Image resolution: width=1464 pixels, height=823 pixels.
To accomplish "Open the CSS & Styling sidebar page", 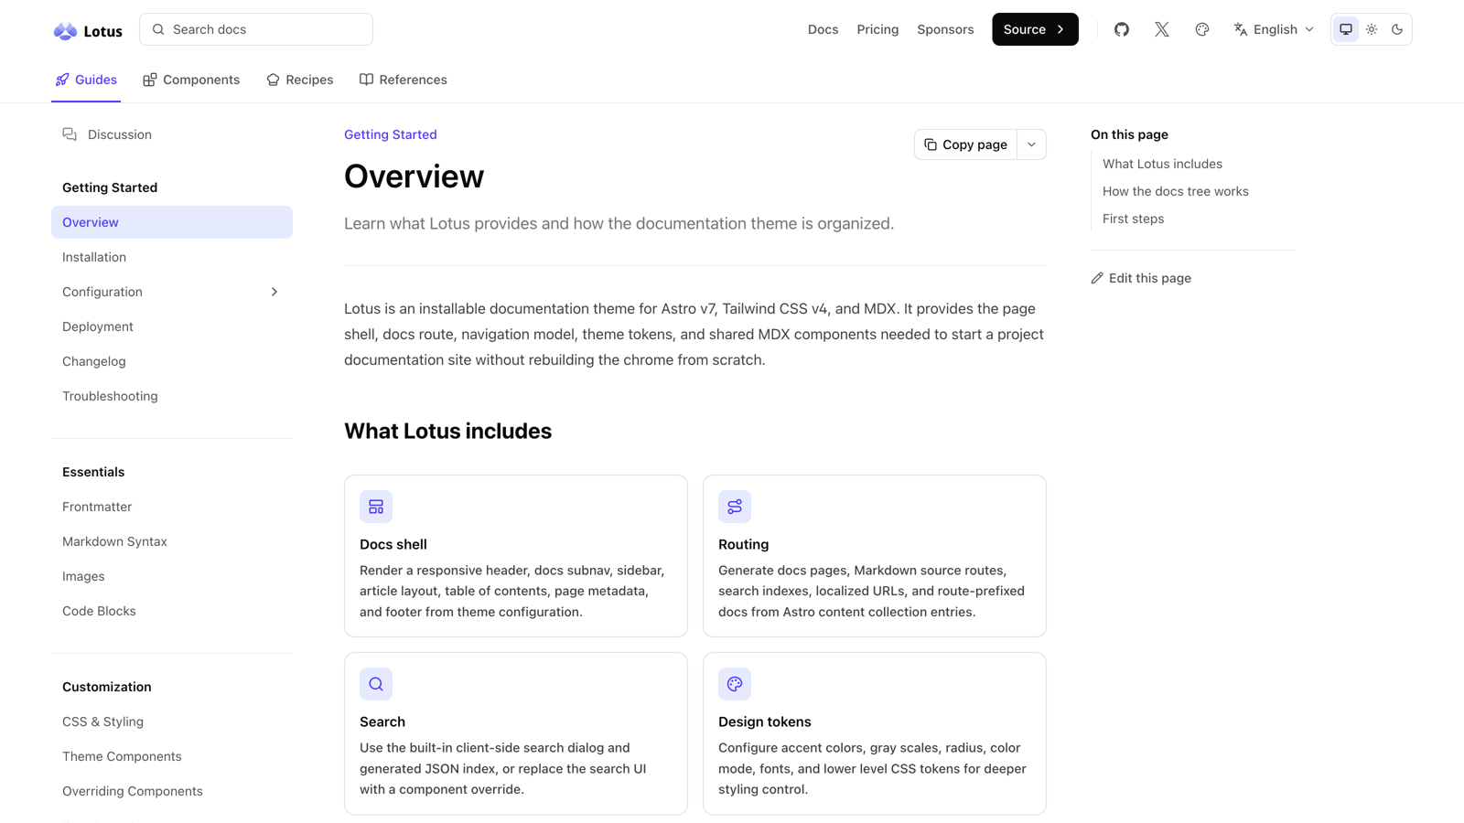I will [x=172, y=721].
